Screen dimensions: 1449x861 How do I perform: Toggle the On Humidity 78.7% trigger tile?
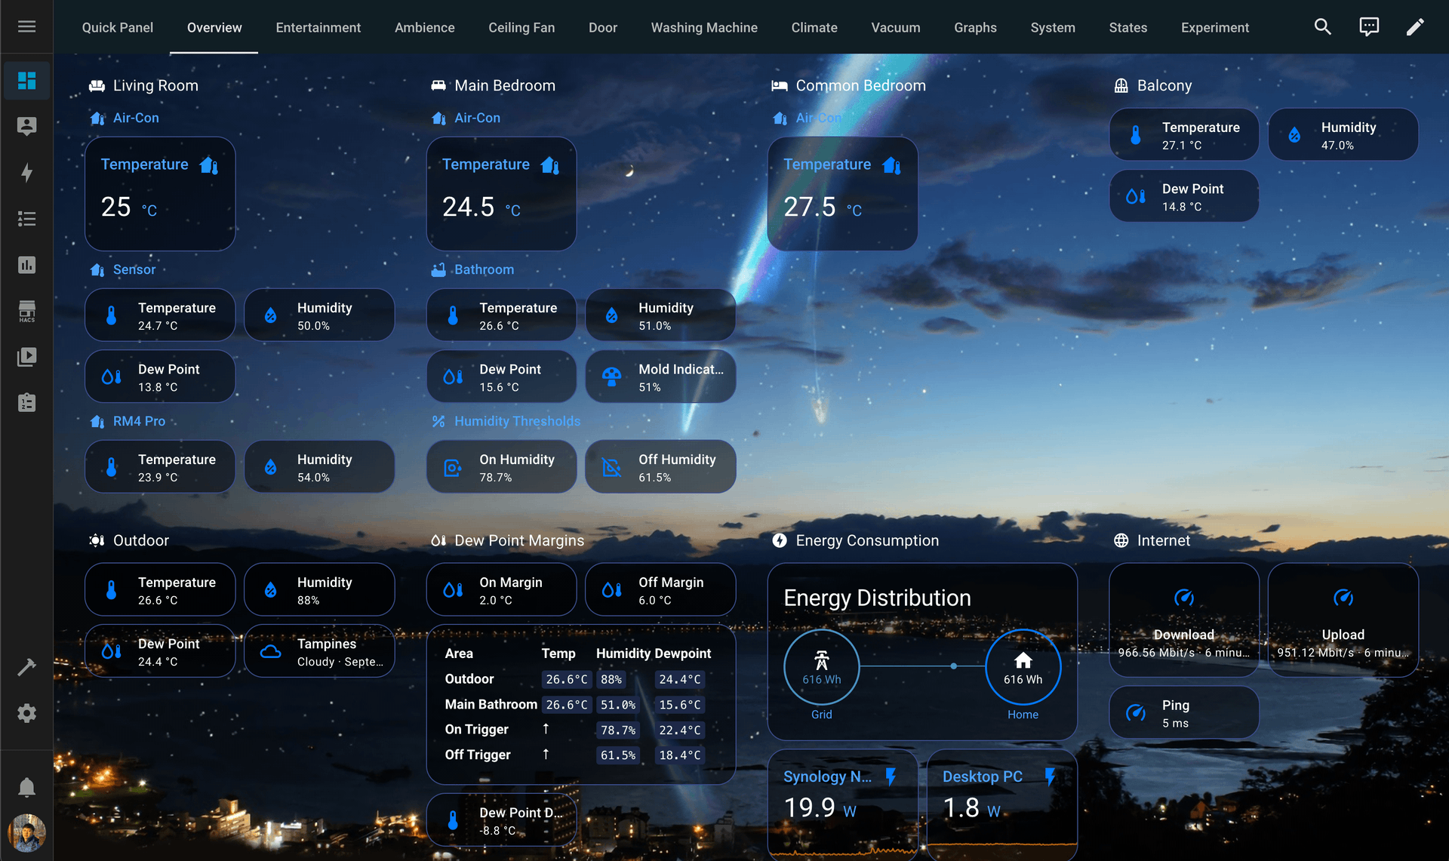pyautogui.click(x=501, y=466)
